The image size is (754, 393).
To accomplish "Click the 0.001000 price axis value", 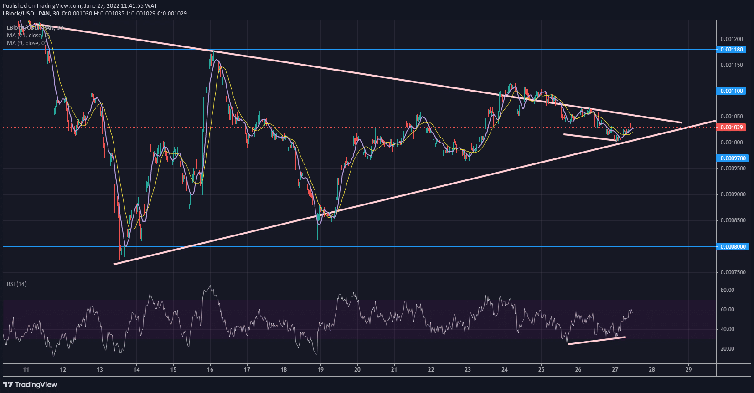I will click(732, 143).
